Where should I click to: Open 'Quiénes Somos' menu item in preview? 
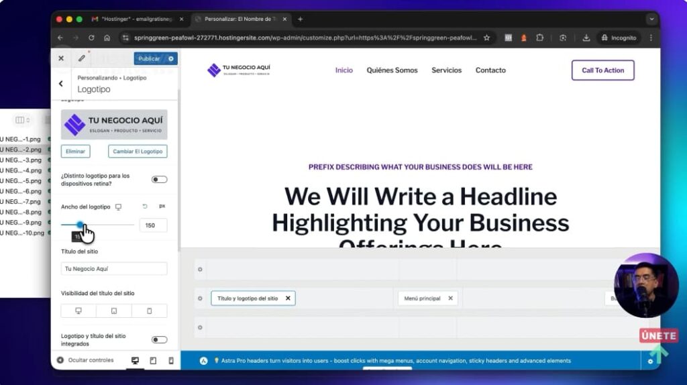coord(392,70)
